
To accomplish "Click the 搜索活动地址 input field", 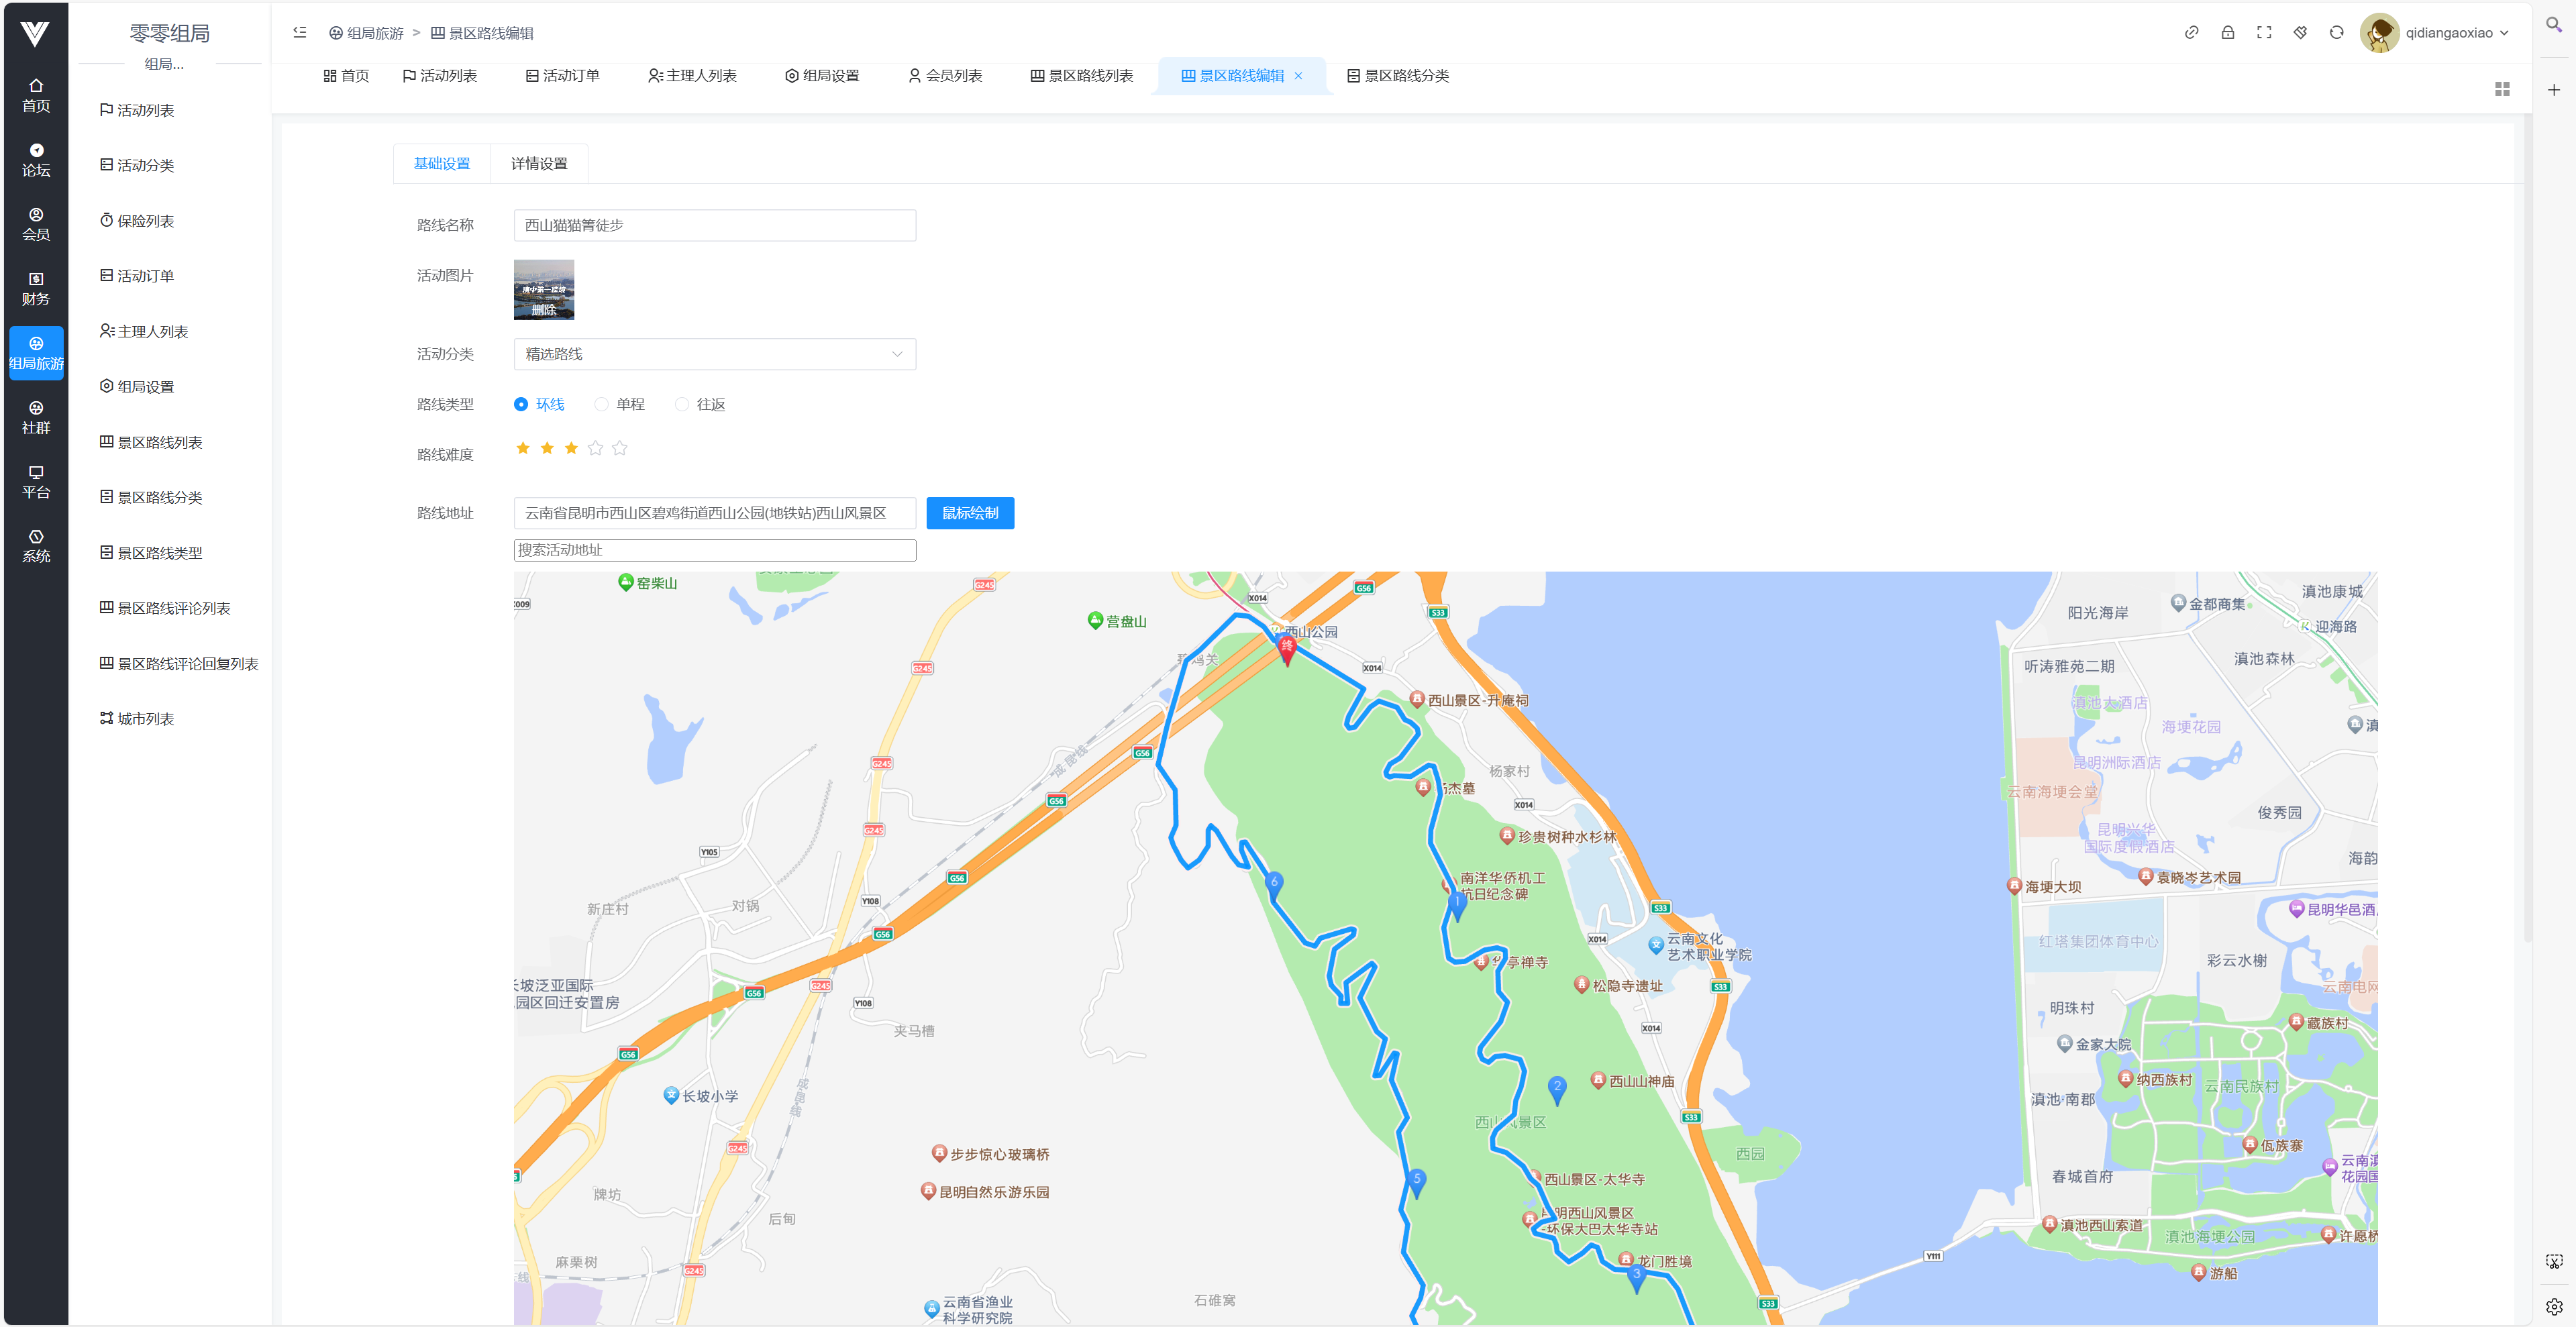I will pos(714,550).
